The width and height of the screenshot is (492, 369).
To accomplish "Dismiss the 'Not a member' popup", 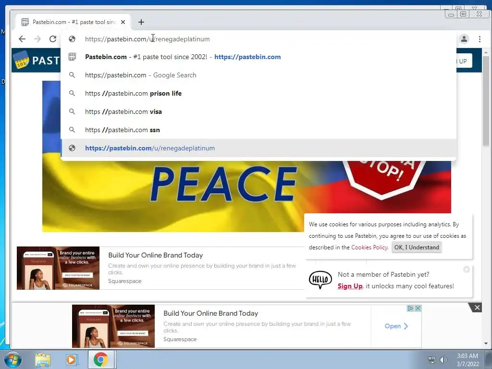I will (x=467, y=270).
